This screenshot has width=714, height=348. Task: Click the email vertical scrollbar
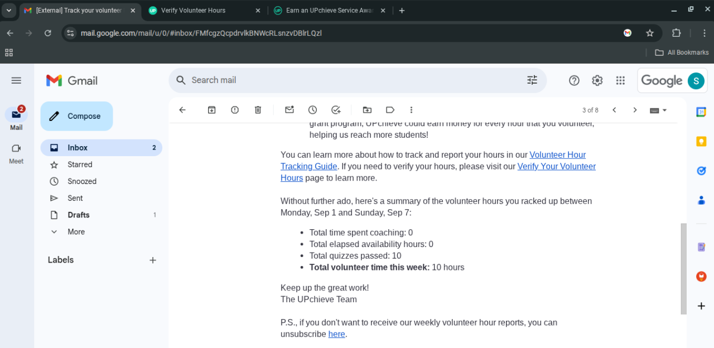coord(683,268)
